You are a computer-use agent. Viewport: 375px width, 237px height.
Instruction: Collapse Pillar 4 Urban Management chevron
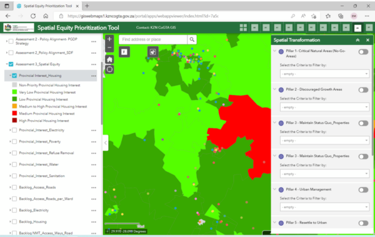point(275,189)
